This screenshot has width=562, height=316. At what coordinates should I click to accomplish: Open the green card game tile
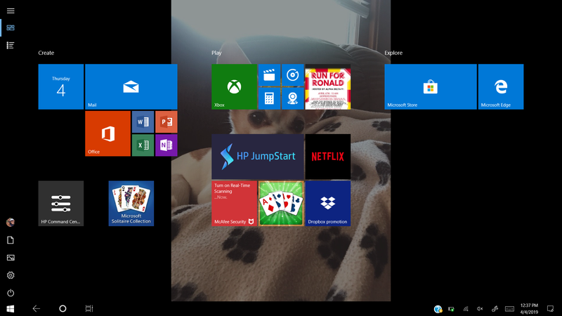pyautogui.click(x=281, y=204)
